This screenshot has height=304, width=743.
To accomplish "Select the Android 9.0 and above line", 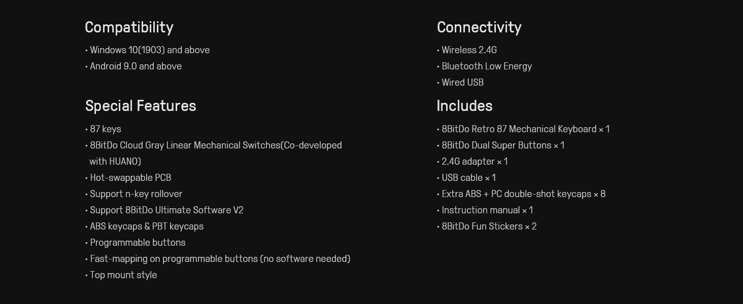I will (x=133, y=66).
